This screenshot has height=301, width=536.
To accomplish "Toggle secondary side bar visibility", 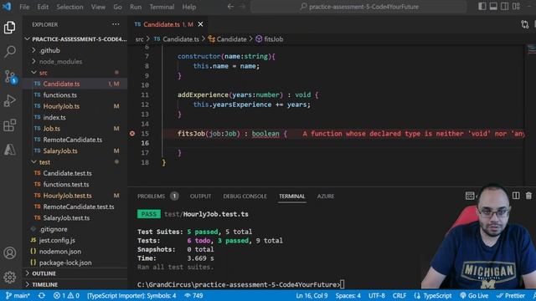I will click(504, 7).
